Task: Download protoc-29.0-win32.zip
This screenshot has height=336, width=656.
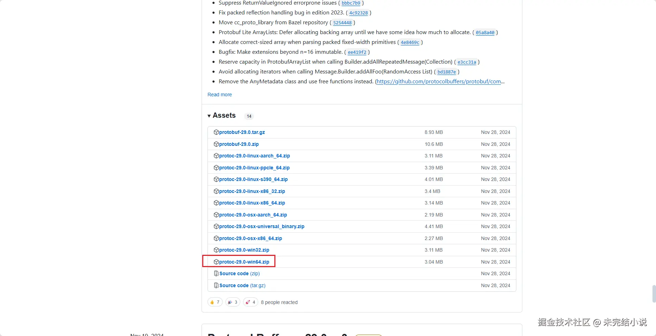Action: coord(244,250)
